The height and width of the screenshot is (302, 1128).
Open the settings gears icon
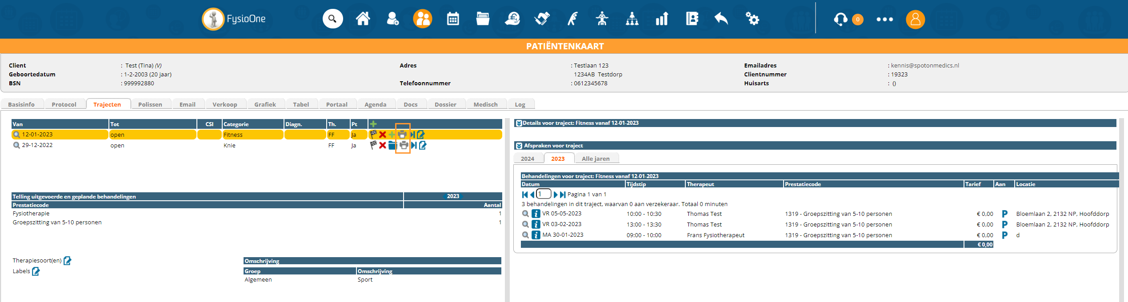[x=752, y=19]
